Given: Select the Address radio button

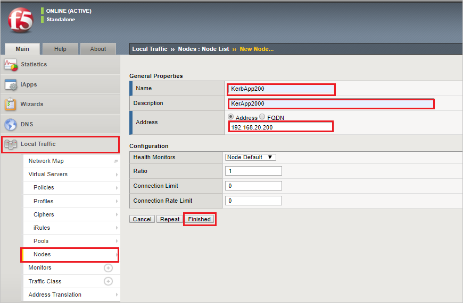Looking at the screenshot, I should pyautogui.click(x=230, y=117).
